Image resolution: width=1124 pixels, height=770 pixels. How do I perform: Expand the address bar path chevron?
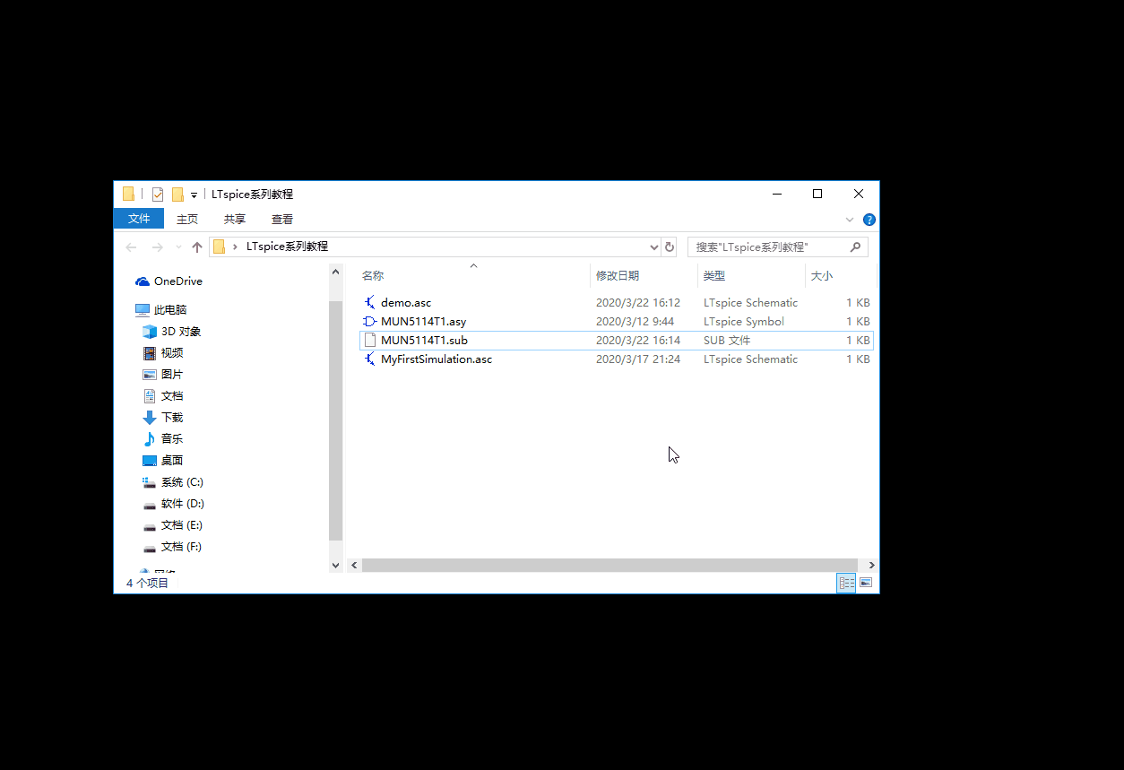(236, 247)
